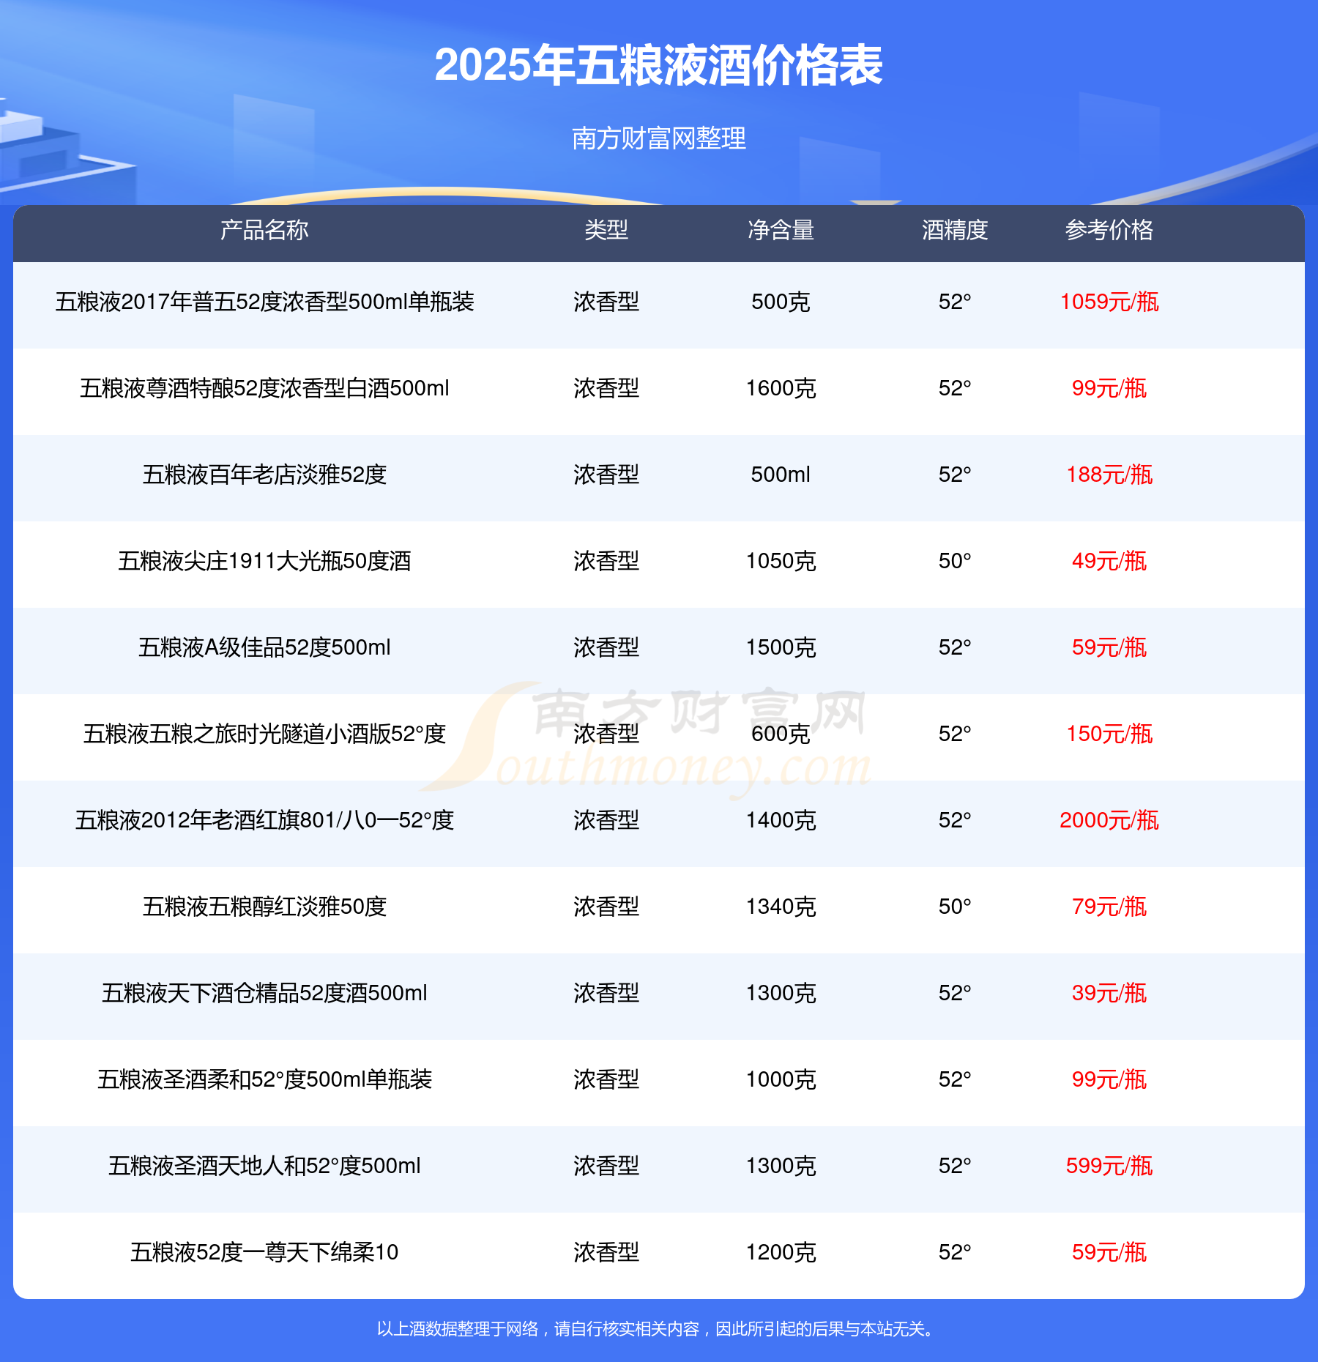Click 浓香型 in the 2017年普五 row
The height and width of the screenshot is (1362, 1318).
pos(606,302)
